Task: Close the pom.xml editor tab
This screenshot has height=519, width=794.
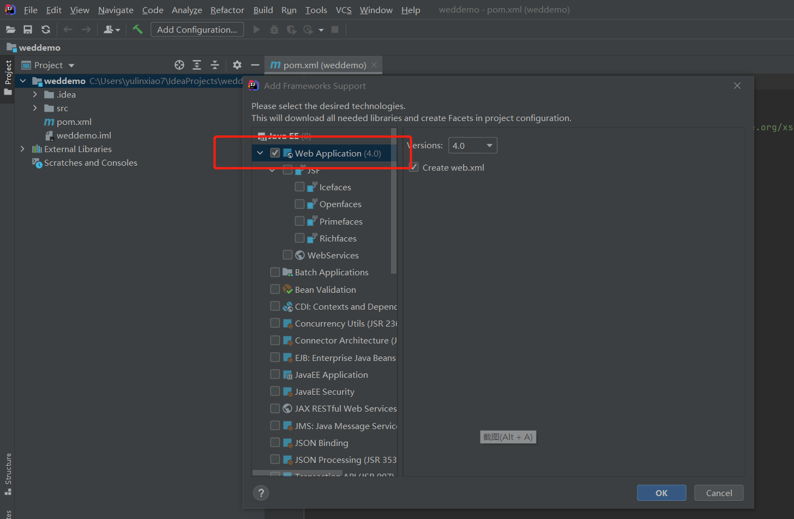Action: click(x=374, y=65)
